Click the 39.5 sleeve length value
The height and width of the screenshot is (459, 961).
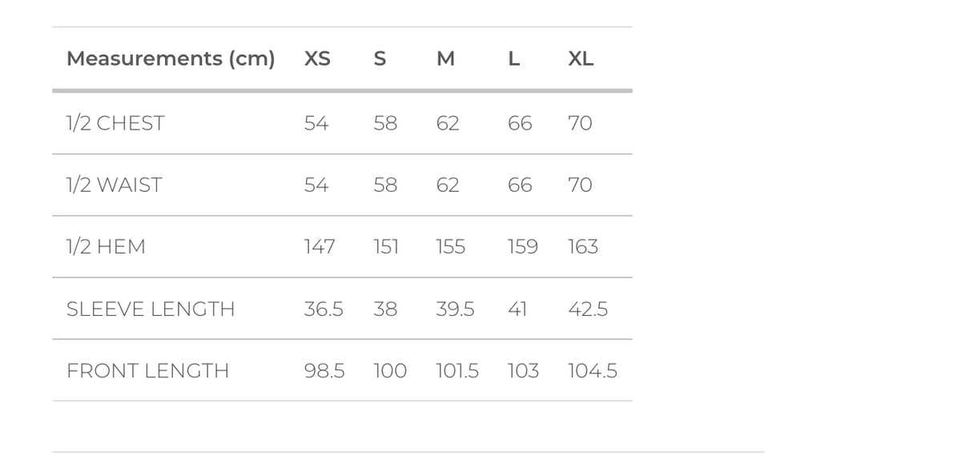click(x=455, y=309)
